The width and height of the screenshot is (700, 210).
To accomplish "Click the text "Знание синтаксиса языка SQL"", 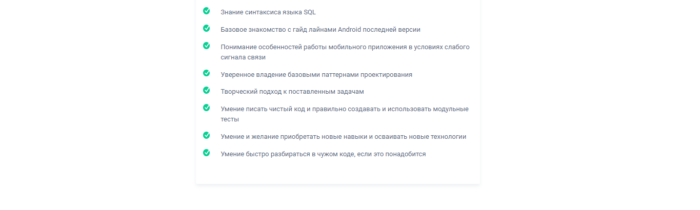I will tap(264, 12).
